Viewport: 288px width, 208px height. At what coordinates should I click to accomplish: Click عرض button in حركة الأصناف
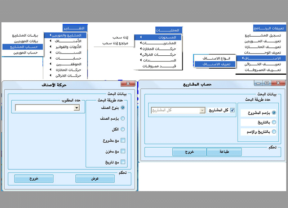click(95, 179)
